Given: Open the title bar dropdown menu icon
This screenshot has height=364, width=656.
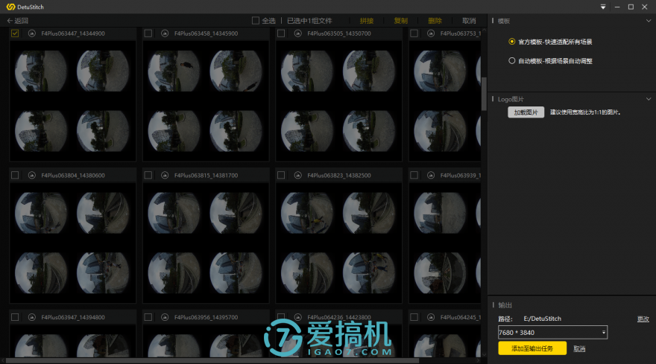Looking at the screenshot, I should 603,7.
